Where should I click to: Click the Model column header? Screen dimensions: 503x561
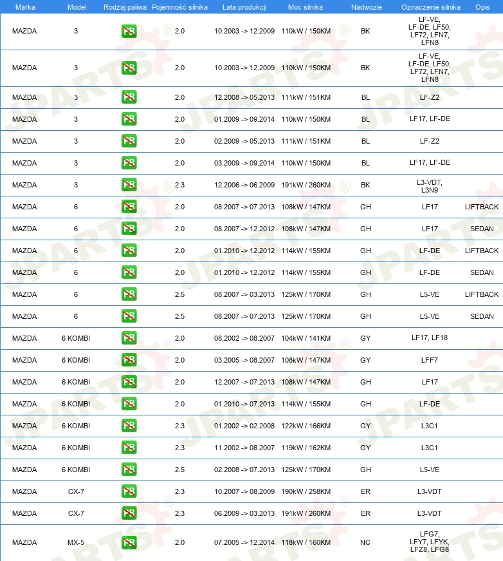[77, 7]
